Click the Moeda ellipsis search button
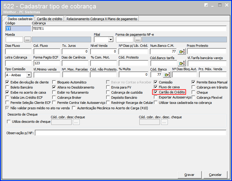Screen dimensions: 232x181 point(28,40)
